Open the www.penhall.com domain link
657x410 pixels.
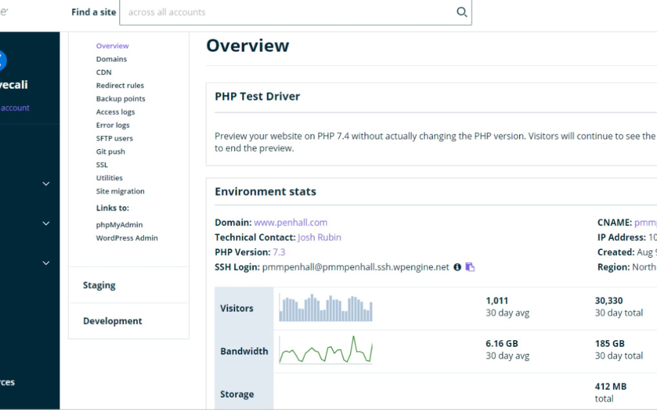point(290,222)
